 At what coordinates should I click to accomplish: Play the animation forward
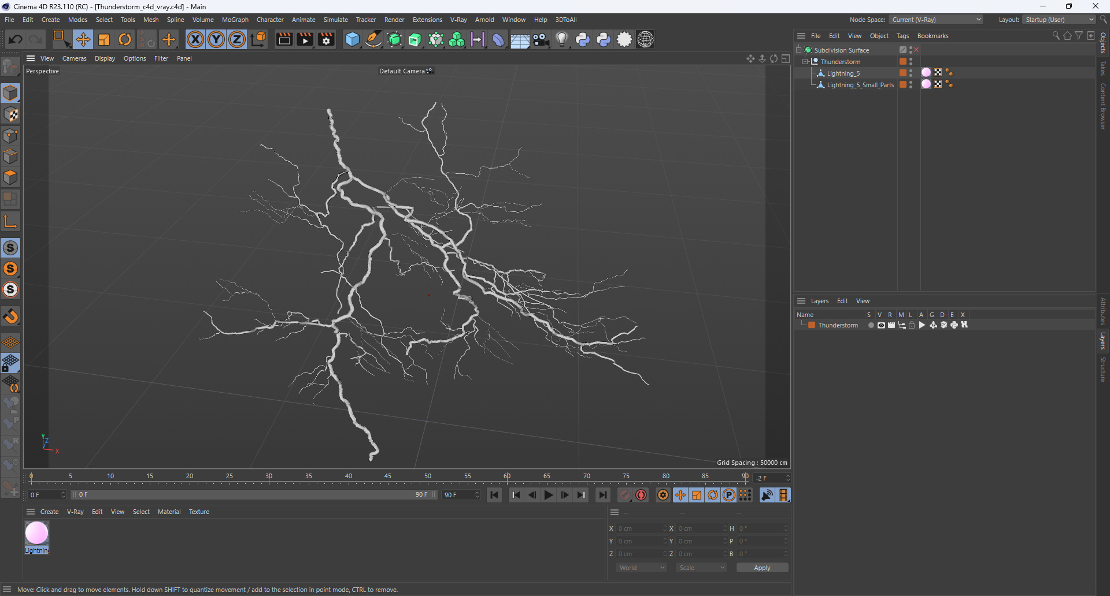pos(548,495)
